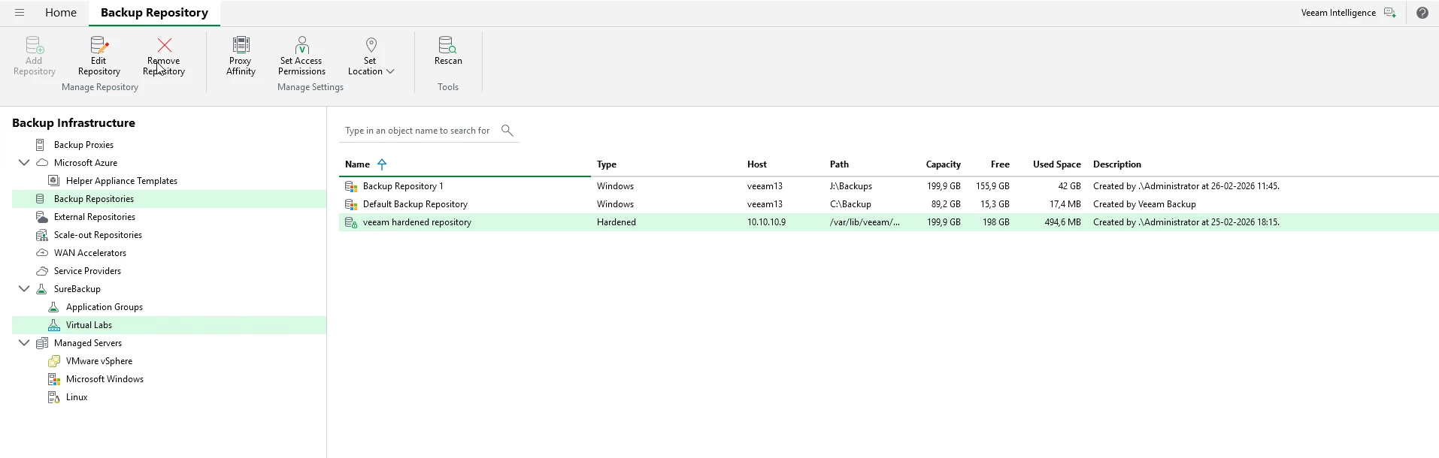
Task: Sort by the Name column header
Action: [x=357, y=164]
